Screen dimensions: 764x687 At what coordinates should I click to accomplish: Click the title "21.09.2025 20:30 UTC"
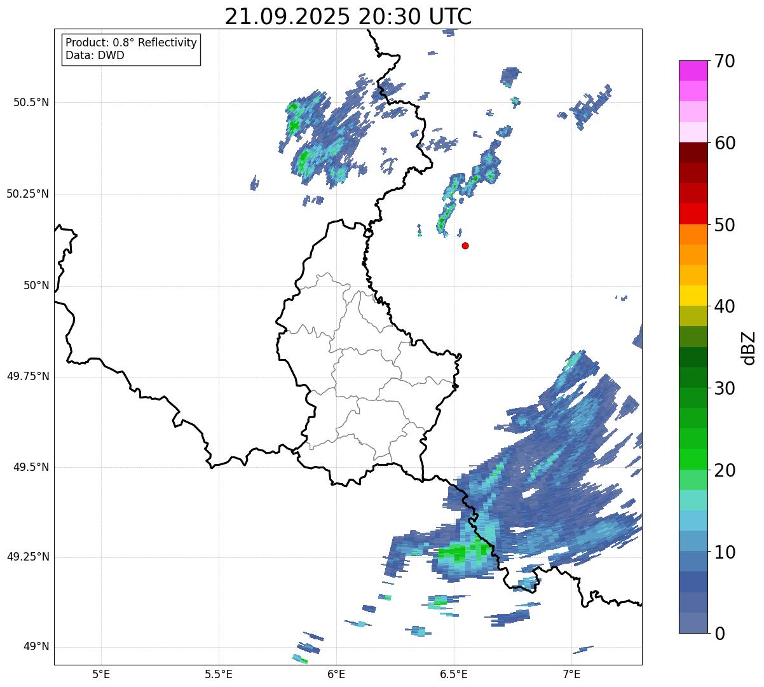348,17
